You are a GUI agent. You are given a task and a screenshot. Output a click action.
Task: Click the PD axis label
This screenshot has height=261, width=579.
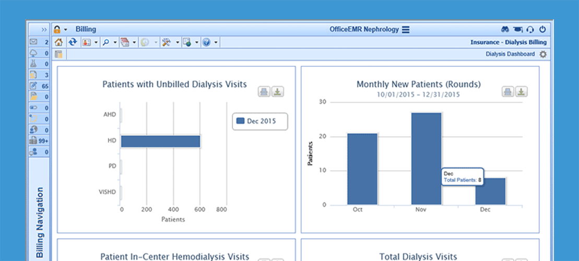(112, 166)
